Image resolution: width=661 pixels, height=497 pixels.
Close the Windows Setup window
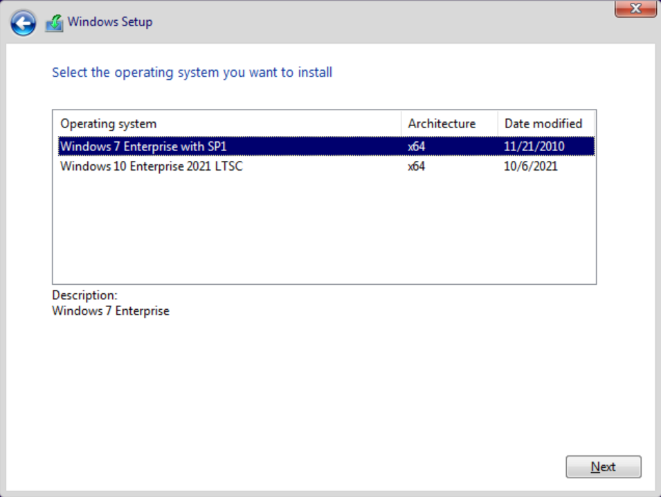click(635, 8)
